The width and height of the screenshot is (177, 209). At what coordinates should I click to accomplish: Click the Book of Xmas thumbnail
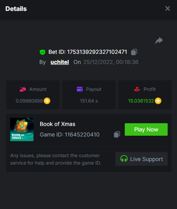[22, 129]
